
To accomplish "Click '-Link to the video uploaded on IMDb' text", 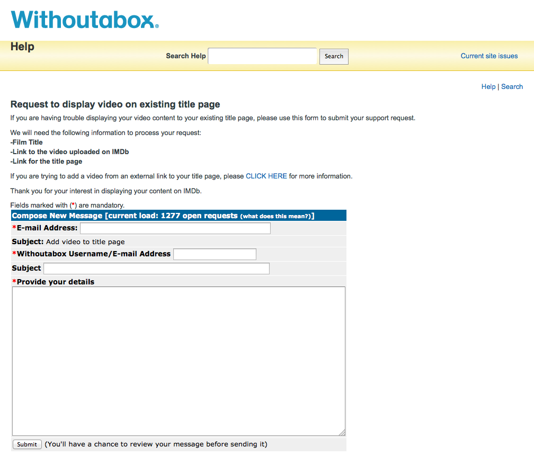I will [69, 152].
